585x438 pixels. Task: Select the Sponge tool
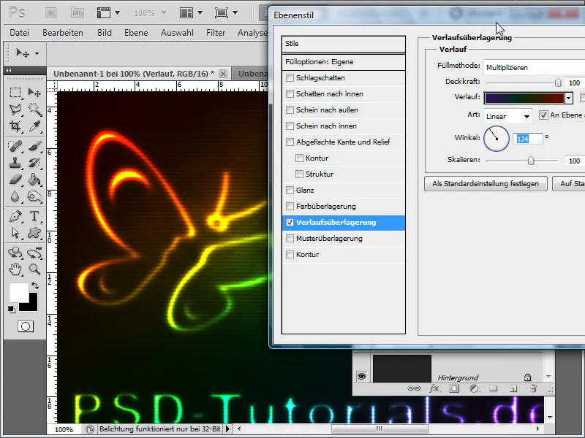[x=34, y=196]
